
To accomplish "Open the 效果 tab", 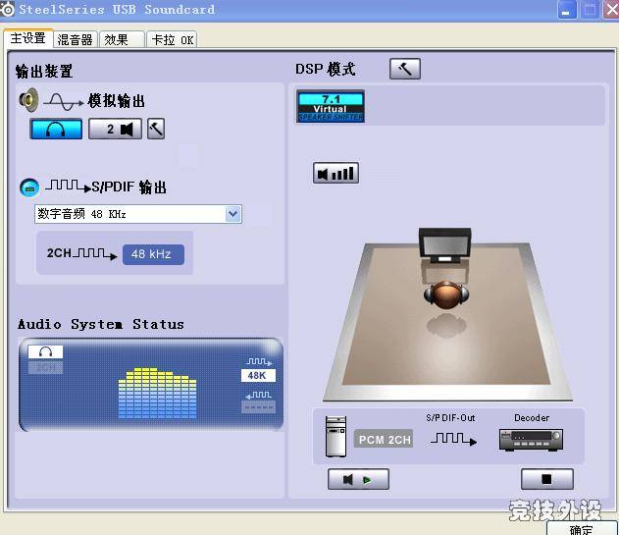I will tap(122, 39).
